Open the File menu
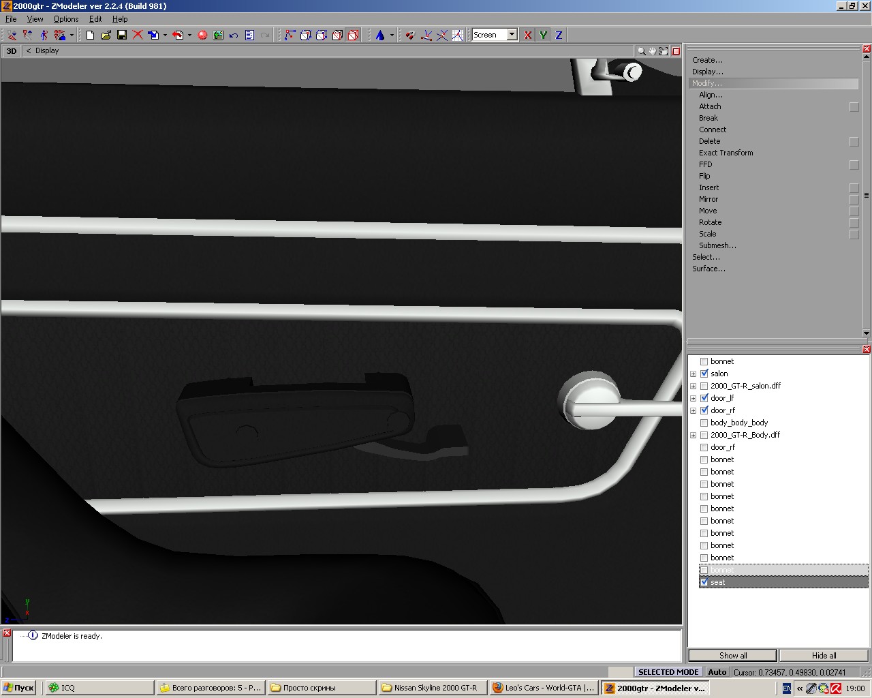Image resolution: width=872 pixels, height=698 pixels. coord(11,19)
